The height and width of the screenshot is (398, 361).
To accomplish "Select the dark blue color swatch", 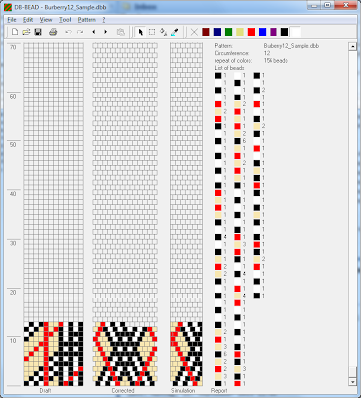I will [217, 32].
